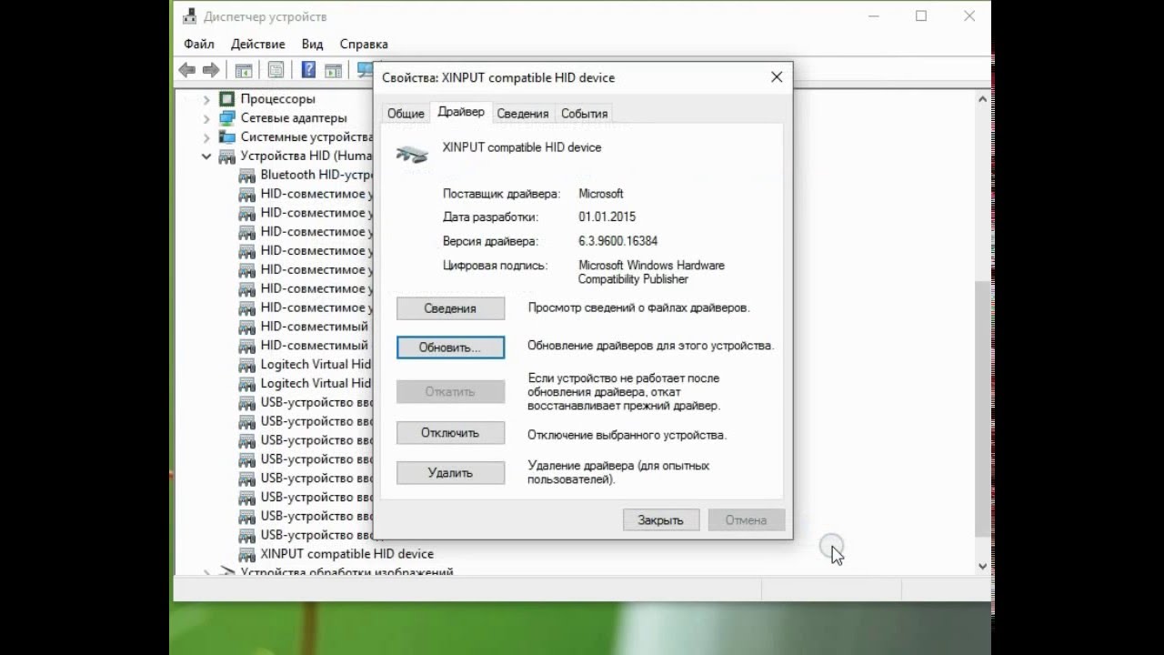This screenshot has width=1164, height=655.
Task: Close the XINPUT properties dialog with X
Action: click(777, 77)
